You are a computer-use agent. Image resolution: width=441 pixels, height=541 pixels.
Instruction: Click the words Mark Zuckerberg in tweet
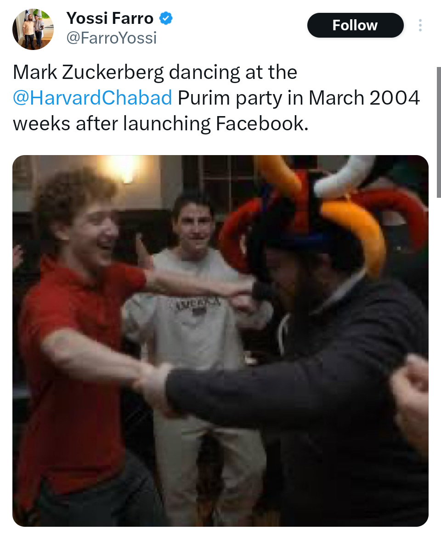pyautogui.click(x=88, y=73)
